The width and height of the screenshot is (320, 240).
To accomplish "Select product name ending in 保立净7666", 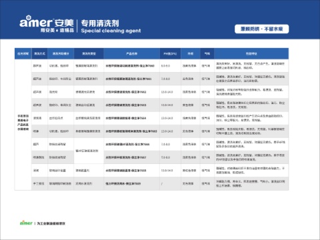I will pyautogui.click(x=127, y=145).
